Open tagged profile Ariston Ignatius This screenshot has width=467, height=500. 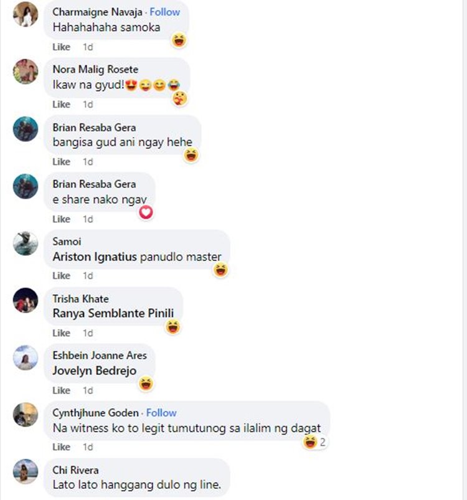[95, 257]
